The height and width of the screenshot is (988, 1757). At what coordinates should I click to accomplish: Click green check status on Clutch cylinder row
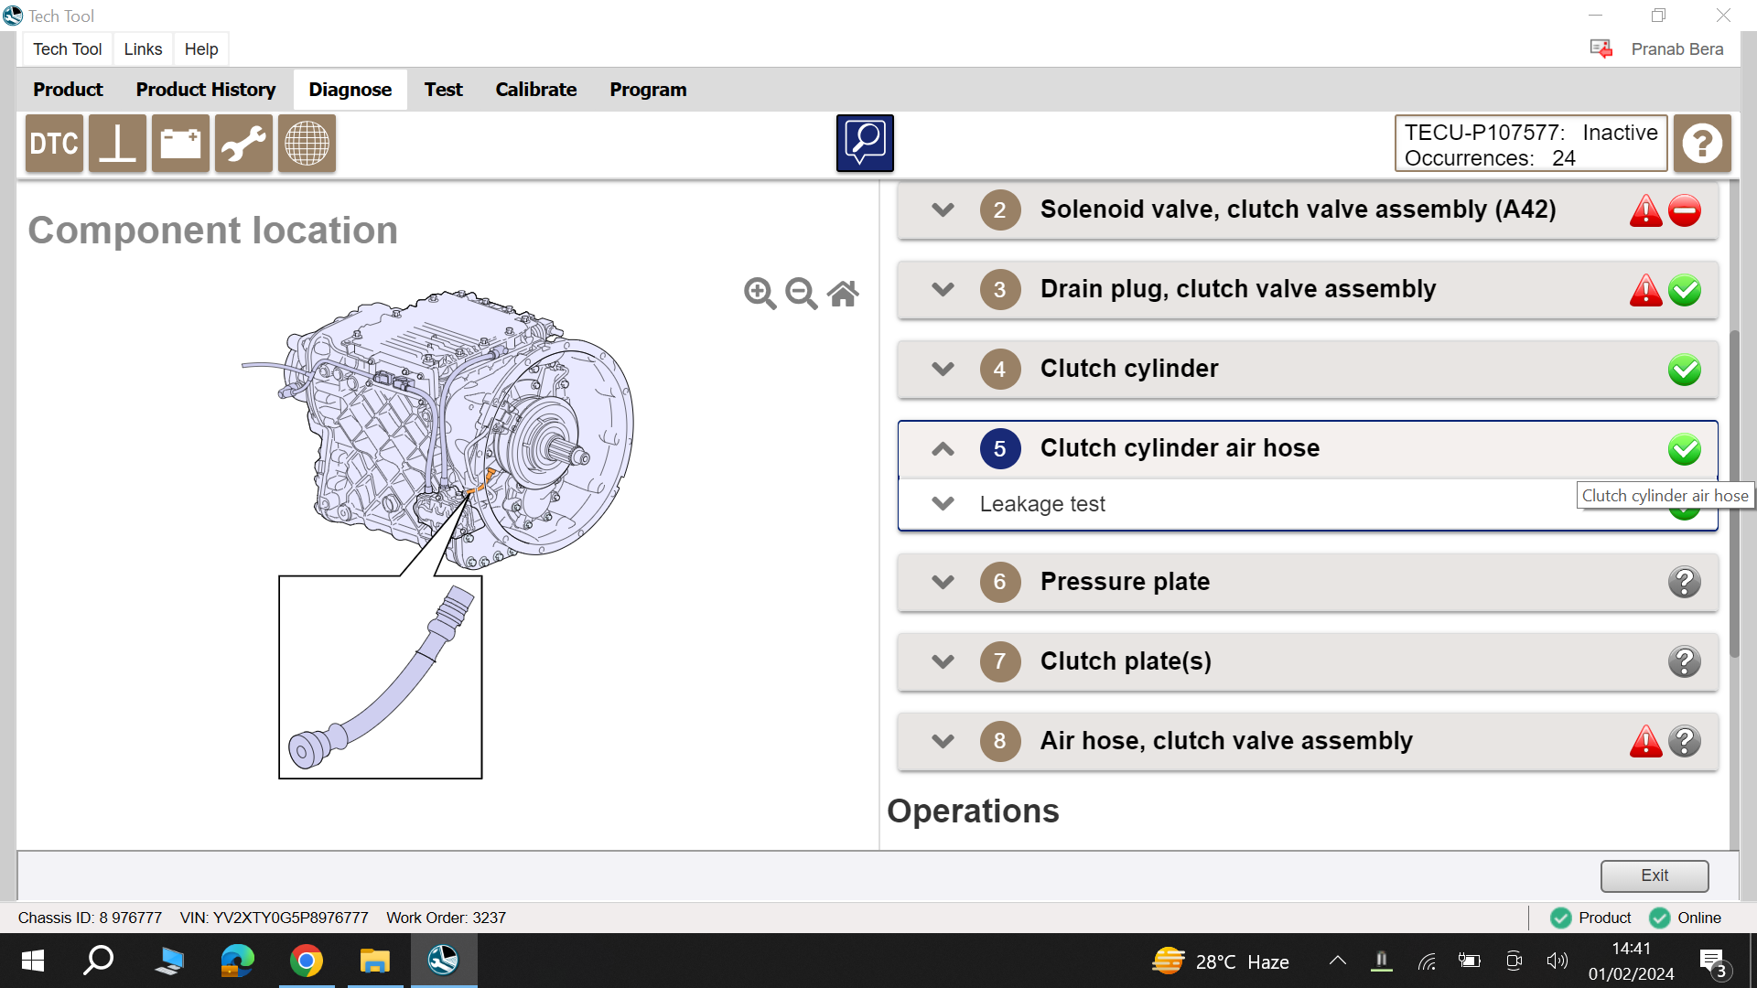coord(1685,370)
